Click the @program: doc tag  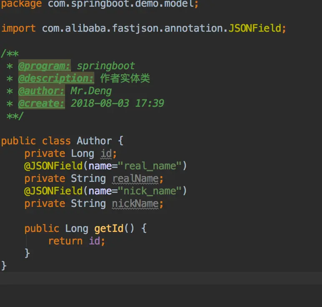44,66
